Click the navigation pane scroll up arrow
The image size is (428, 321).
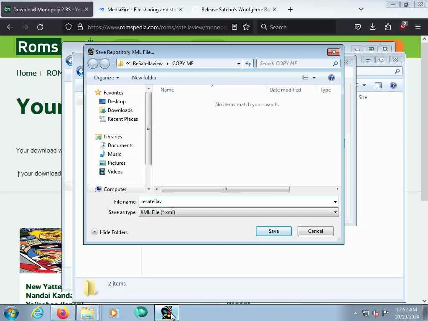pos(149,88)
